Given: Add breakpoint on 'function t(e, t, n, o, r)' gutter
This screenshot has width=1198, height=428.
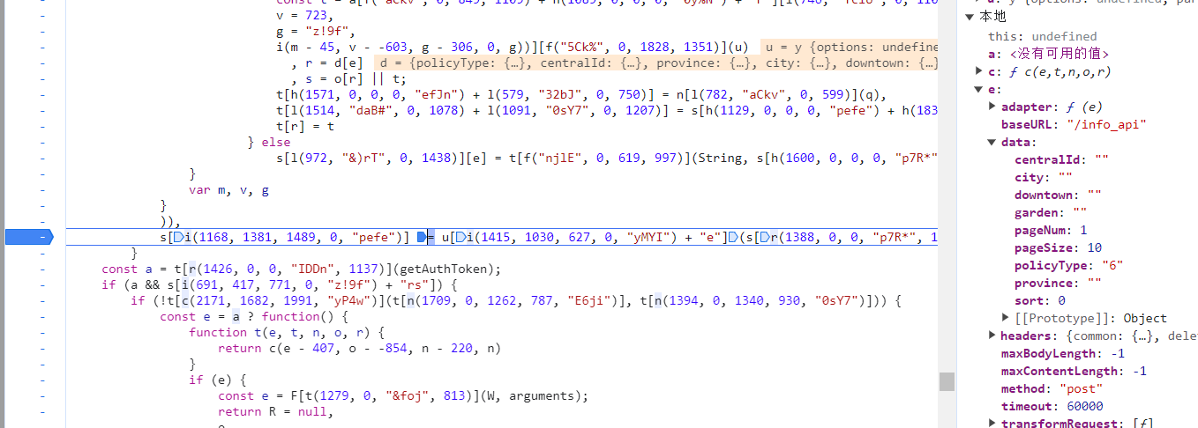Looking at the screenshot, I should point(41,332).
